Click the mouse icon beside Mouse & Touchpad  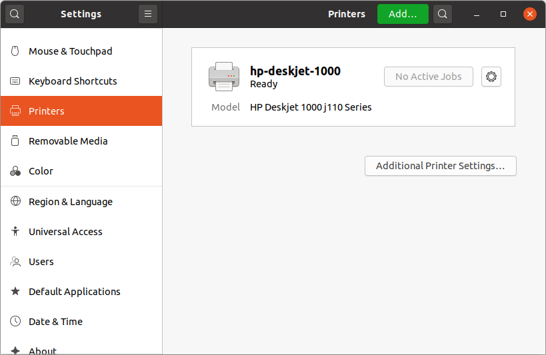[15, 51]
